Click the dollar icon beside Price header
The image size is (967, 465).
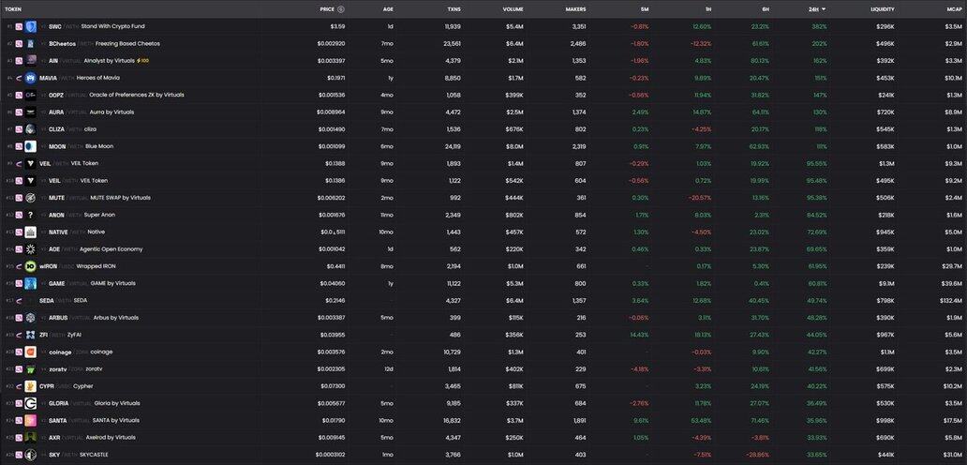point(339,8)
